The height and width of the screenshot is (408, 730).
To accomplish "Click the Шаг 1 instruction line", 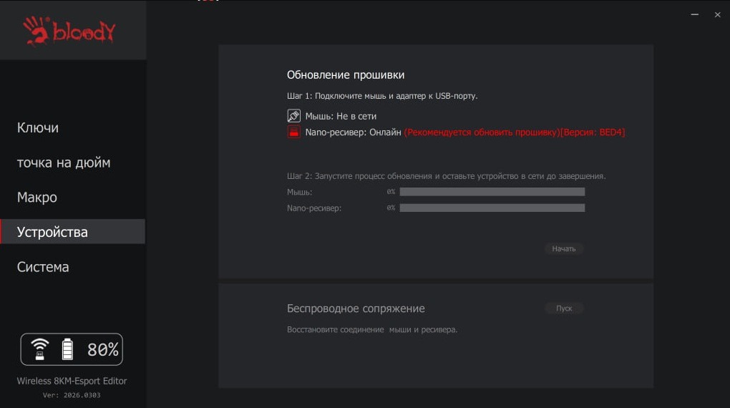I will [x=382, y=96].
